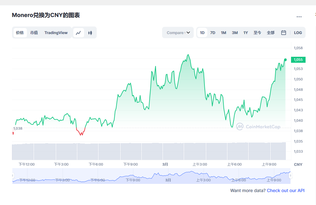Enable the 7D time range

[x=212, y=32]
